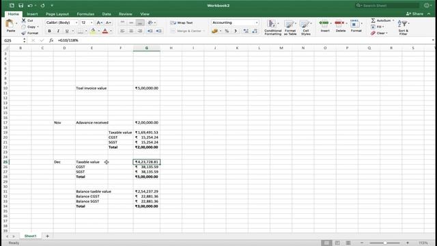Click the Save icon in quick access toolbar

click(21, 5)
